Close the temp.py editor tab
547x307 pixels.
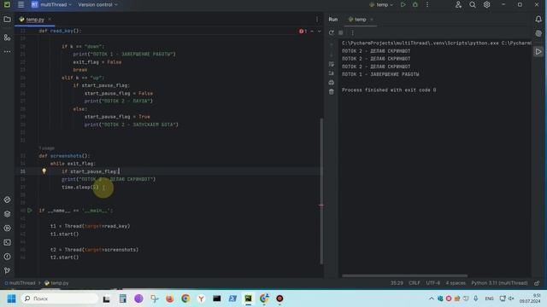[x=50, y=20]
